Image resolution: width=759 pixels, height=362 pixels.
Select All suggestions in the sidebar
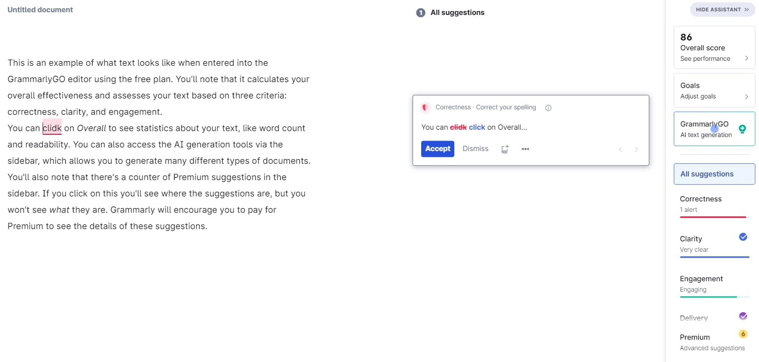tap(706, 174)
